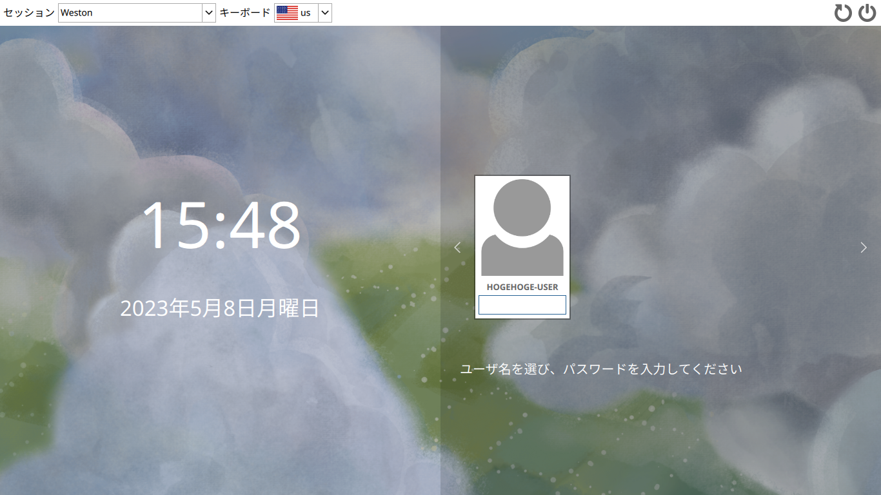Click the US flag icon
The height and width of the screenshot is (495, 881).
[287, 13]
